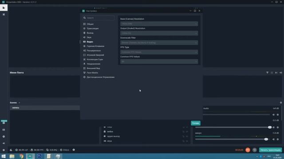
Task: Open settings gear for the -inf dB Audio channel
Action: (x=278, y=115)
